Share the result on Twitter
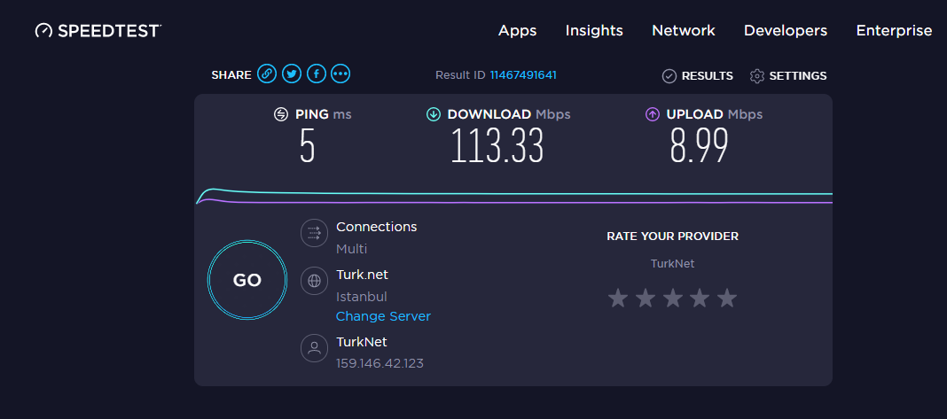947x419 pixels. coord(292,74)
